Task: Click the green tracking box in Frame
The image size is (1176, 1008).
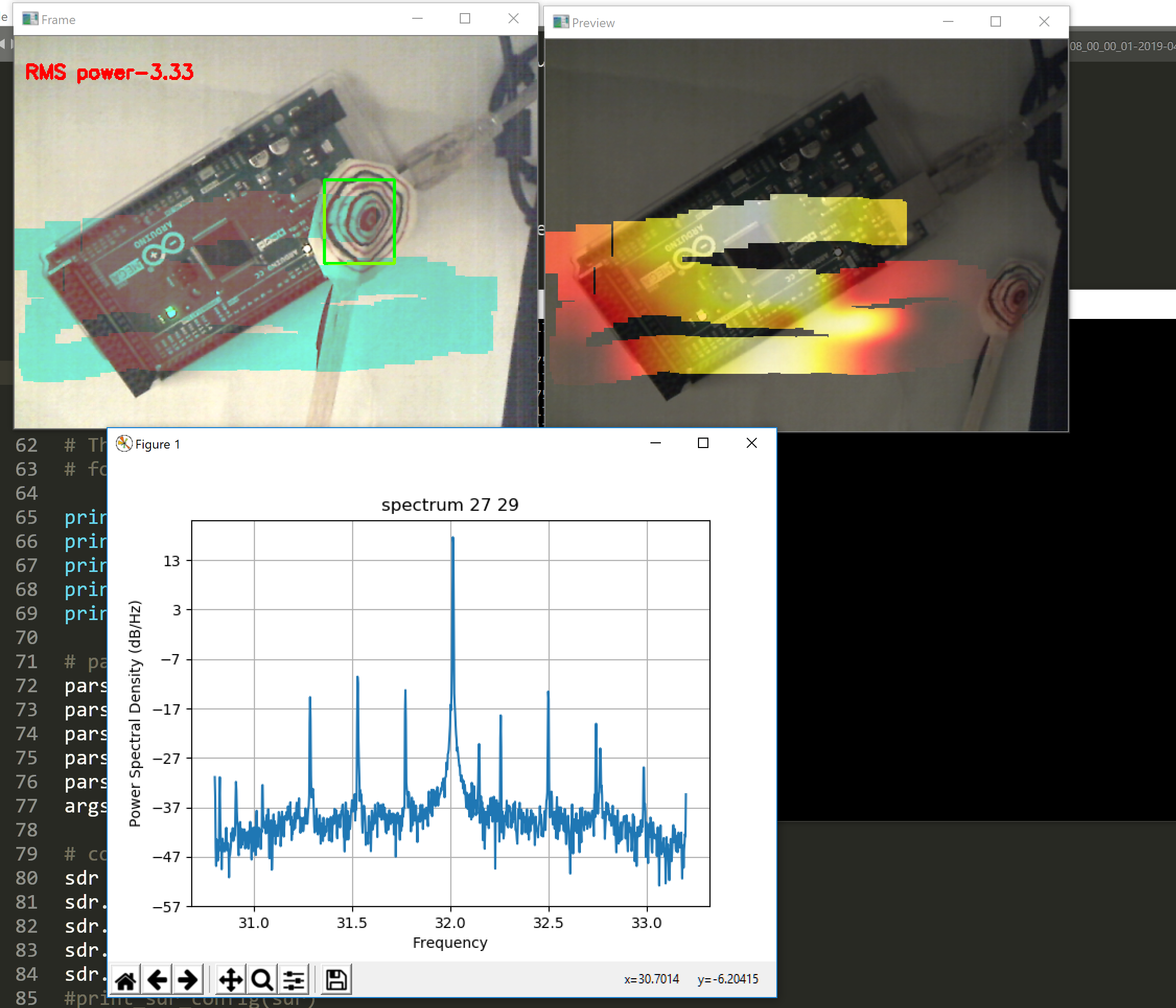Action: pos(359,222)
